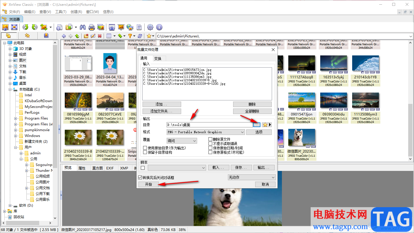Click the contact sheet icon

coord(139,27)
